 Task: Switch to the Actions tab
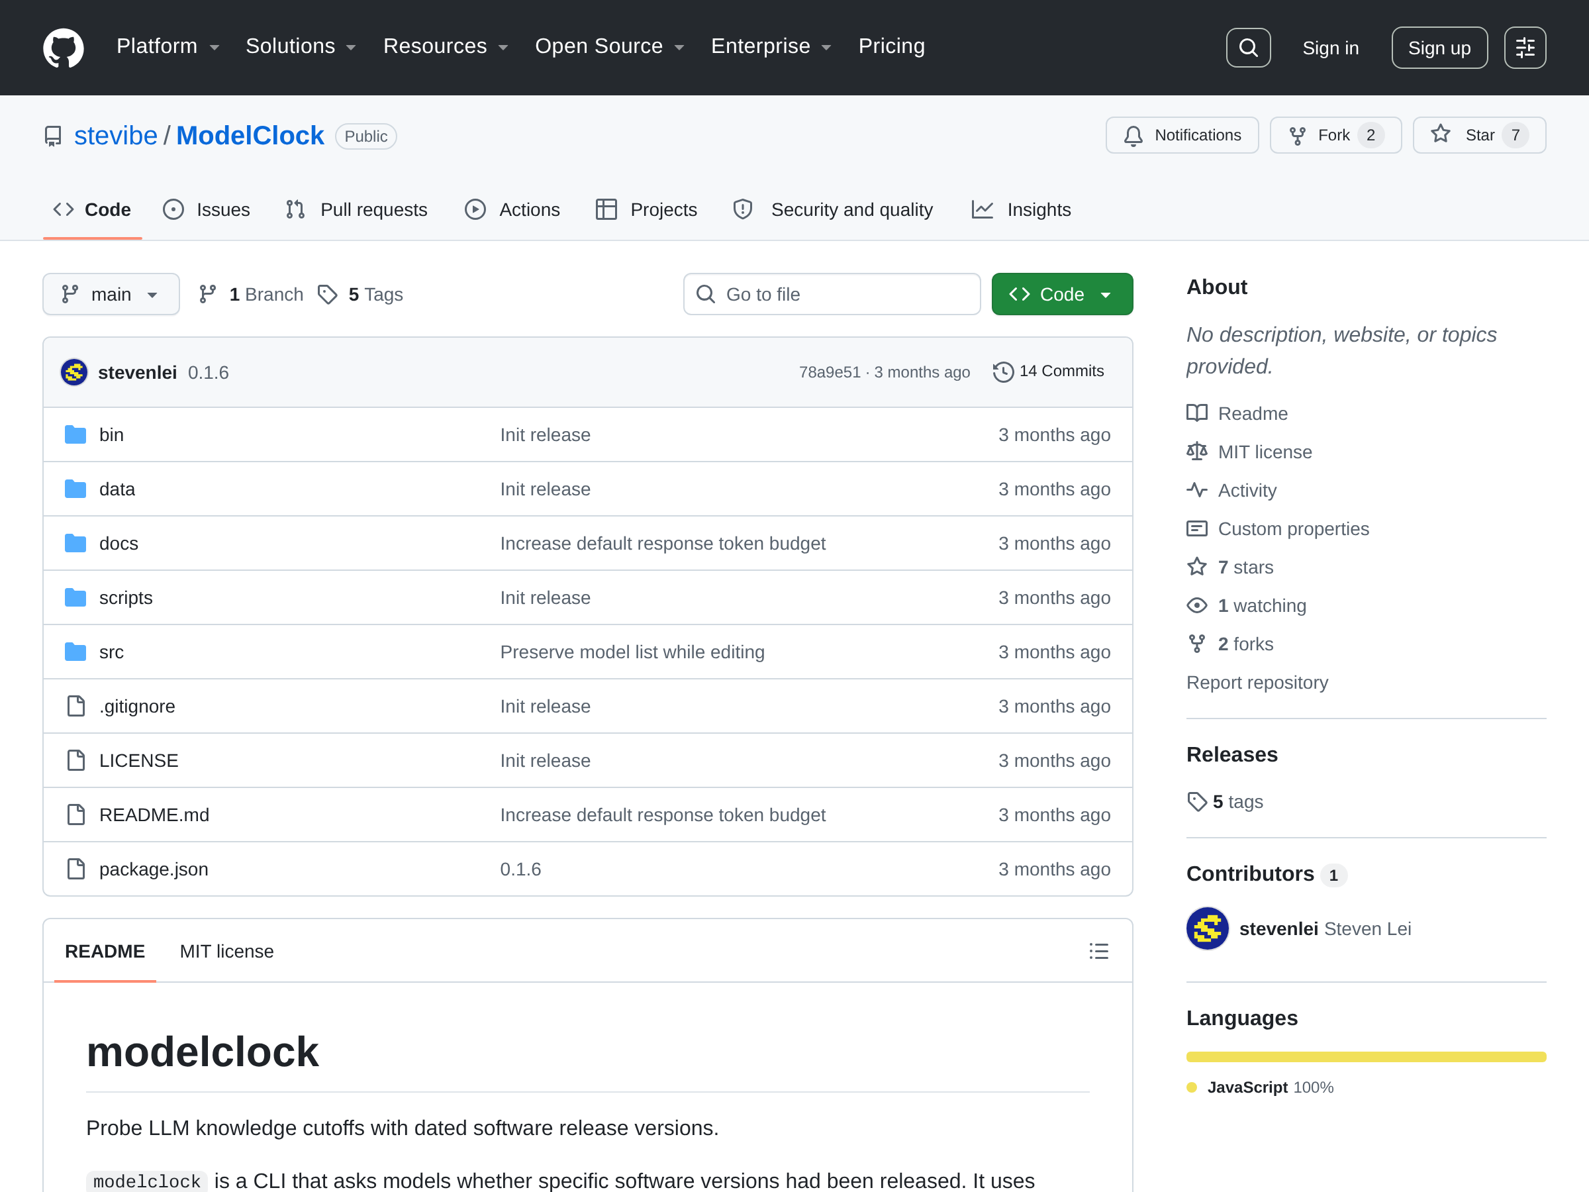point(512,210)
